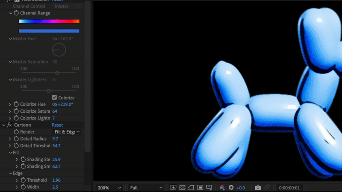This screenshot has width=342, height=192.
Task: Edit the Edge Threshold value 1.96
Action: tap(56, 180)
